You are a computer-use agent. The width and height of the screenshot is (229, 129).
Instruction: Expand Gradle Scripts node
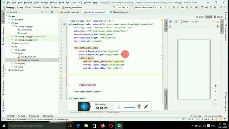click(x=6, y=70)
